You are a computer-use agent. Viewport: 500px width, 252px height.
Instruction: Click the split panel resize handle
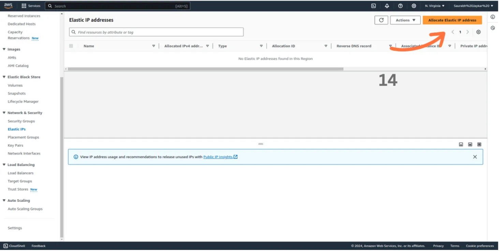tap(261, 144)
